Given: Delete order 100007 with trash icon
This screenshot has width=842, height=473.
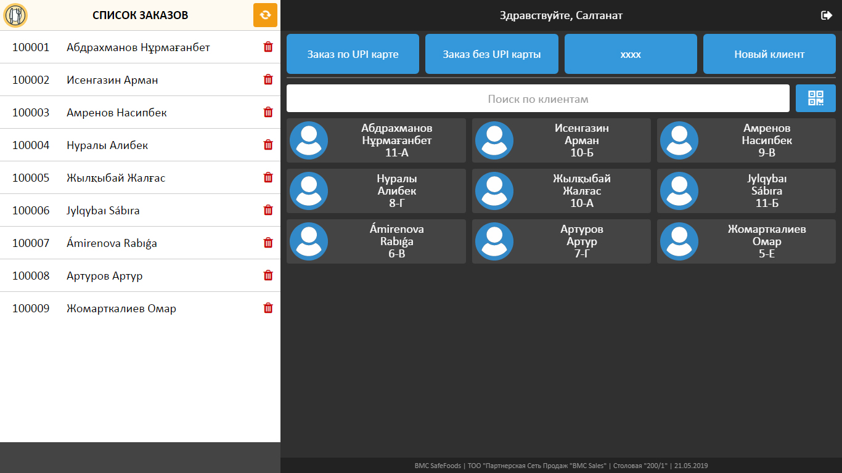Looking at the screenshot, I should click(x=268, y=243).
